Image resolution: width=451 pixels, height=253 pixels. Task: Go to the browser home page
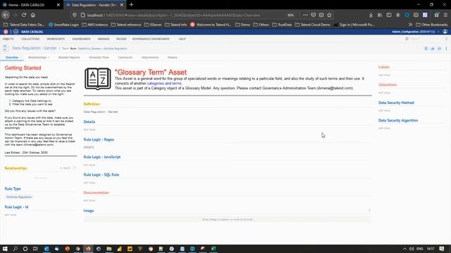click(x=33, y=15)
